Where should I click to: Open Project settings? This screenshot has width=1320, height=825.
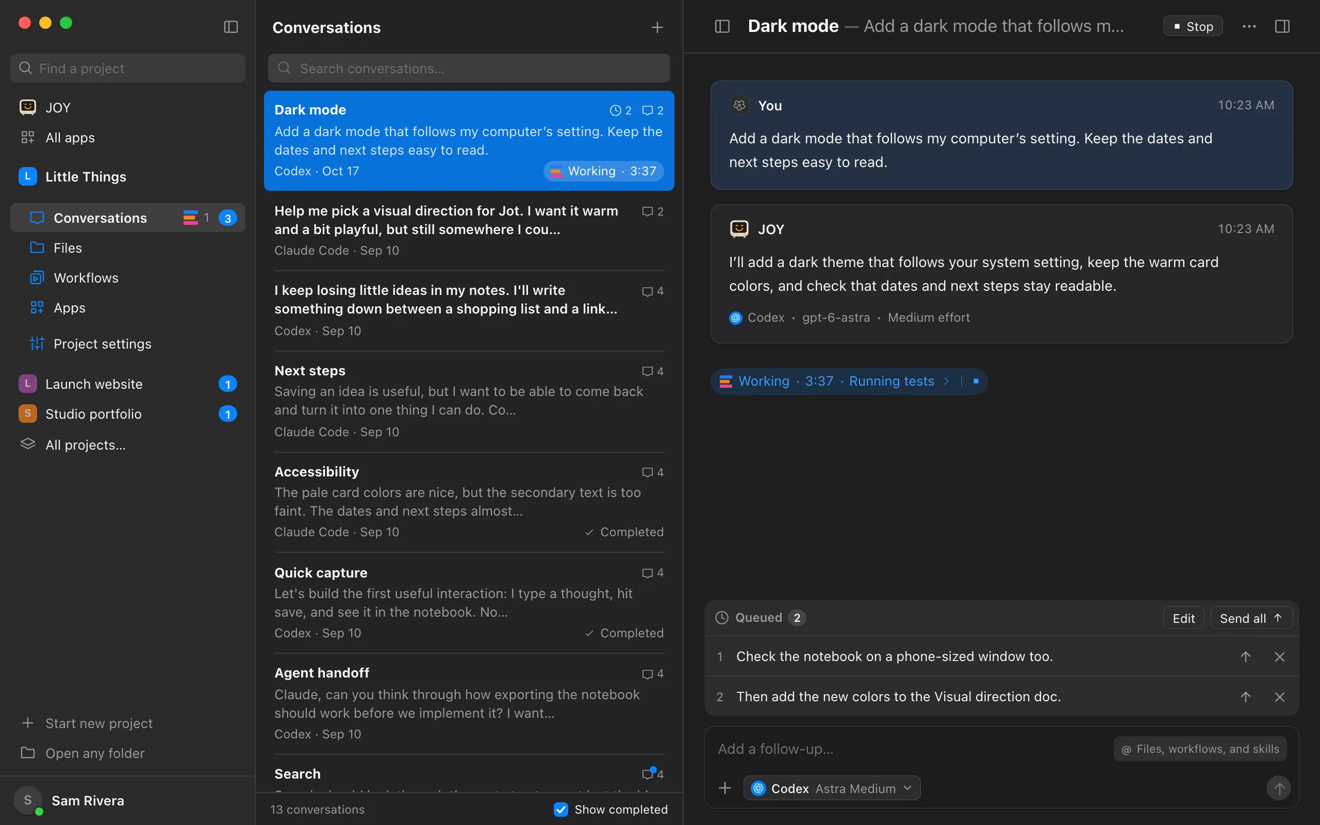pyautogui.click(x=128, y=344)
